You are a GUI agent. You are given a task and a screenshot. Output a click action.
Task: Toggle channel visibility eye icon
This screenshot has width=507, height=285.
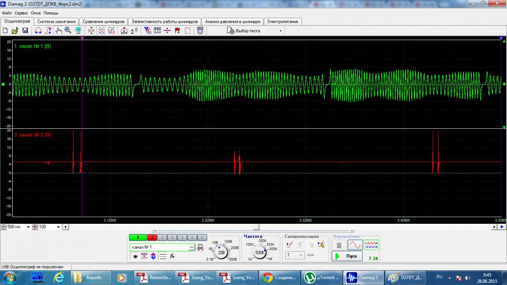135,256
